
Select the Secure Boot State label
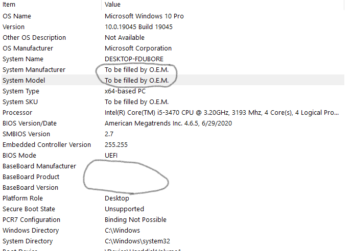pos(29,209)
